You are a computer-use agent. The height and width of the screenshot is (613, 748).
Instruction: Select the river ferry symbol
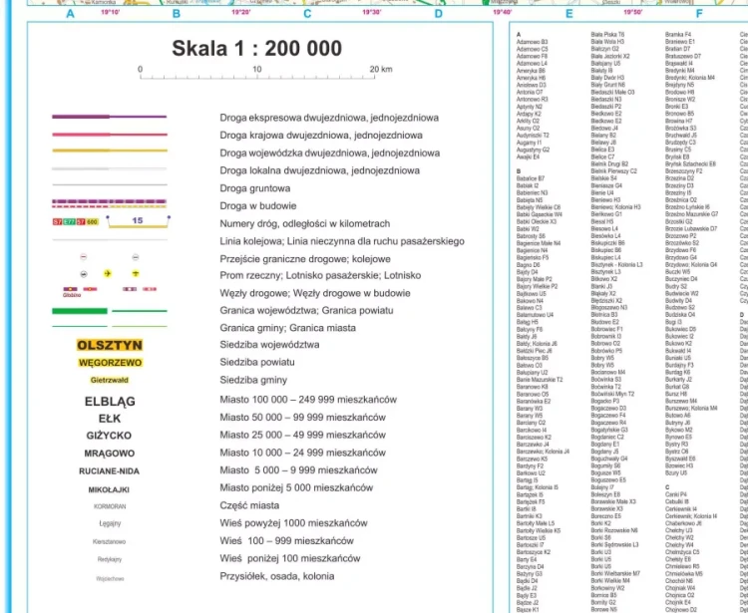[83, 273]
